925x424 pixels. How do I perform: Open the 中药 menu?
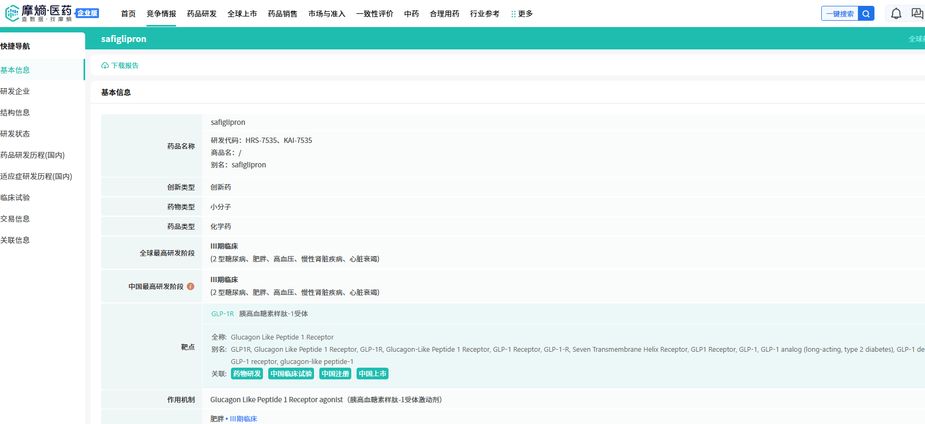tap(411, 14)
